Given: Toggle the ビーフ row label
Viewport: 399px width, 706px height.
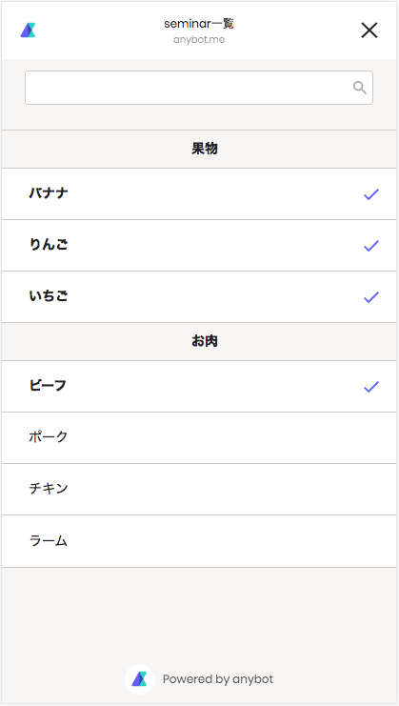Looking at the screenshot, I should tap(48, 386).
